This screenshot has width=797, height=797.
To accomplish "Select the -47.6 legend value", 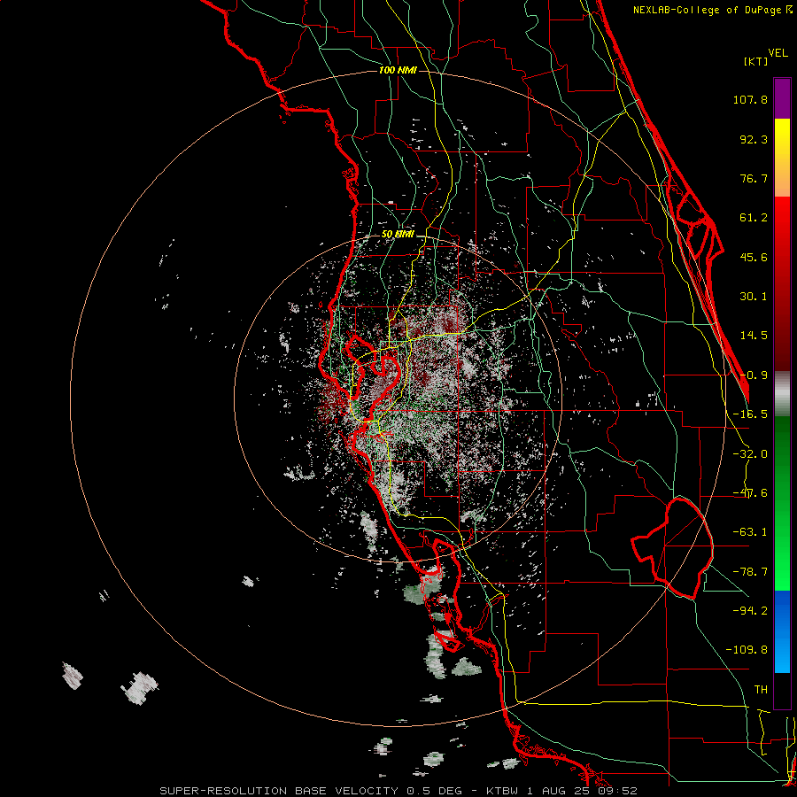I will 750,493.
